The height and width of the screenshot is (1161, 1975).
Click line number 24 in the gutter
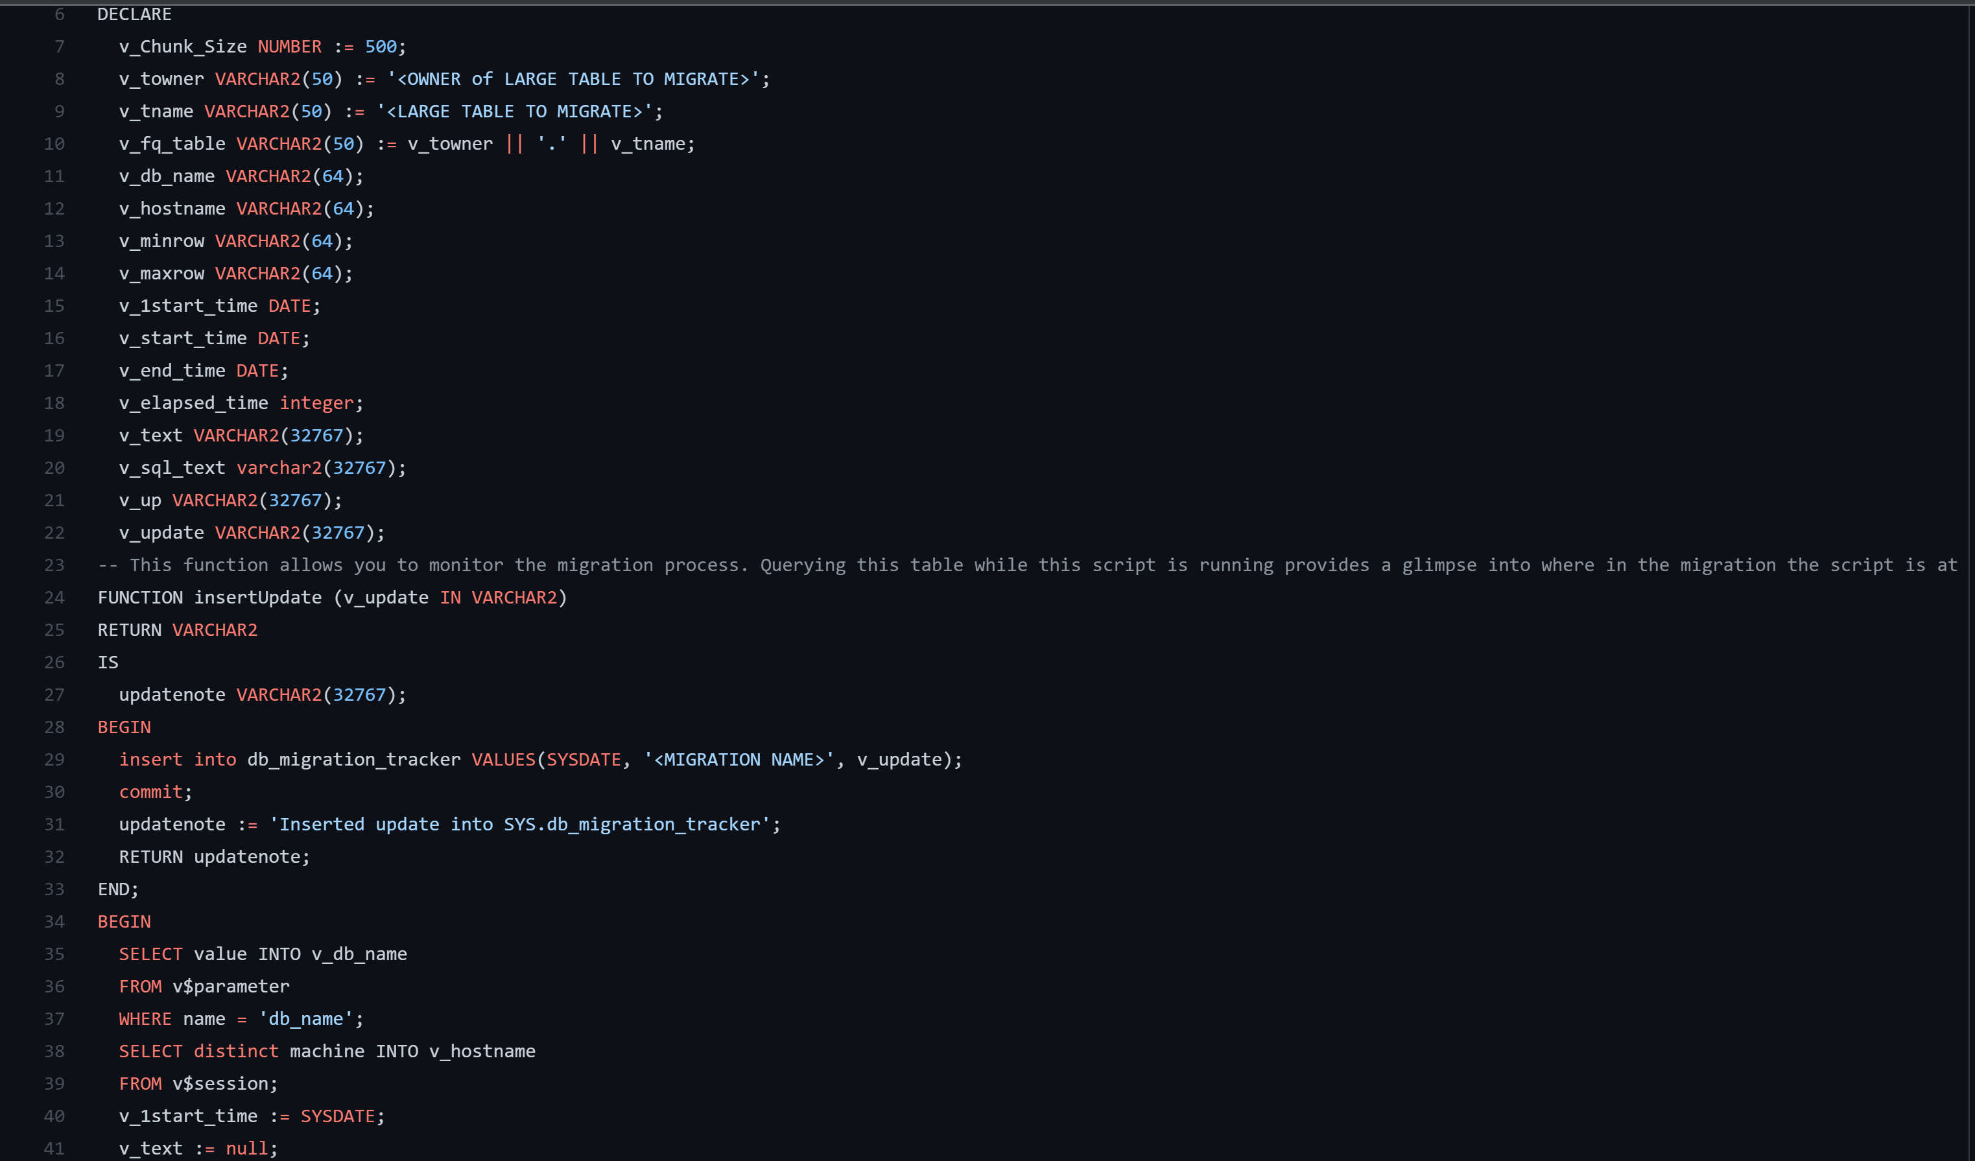point(54,598)
